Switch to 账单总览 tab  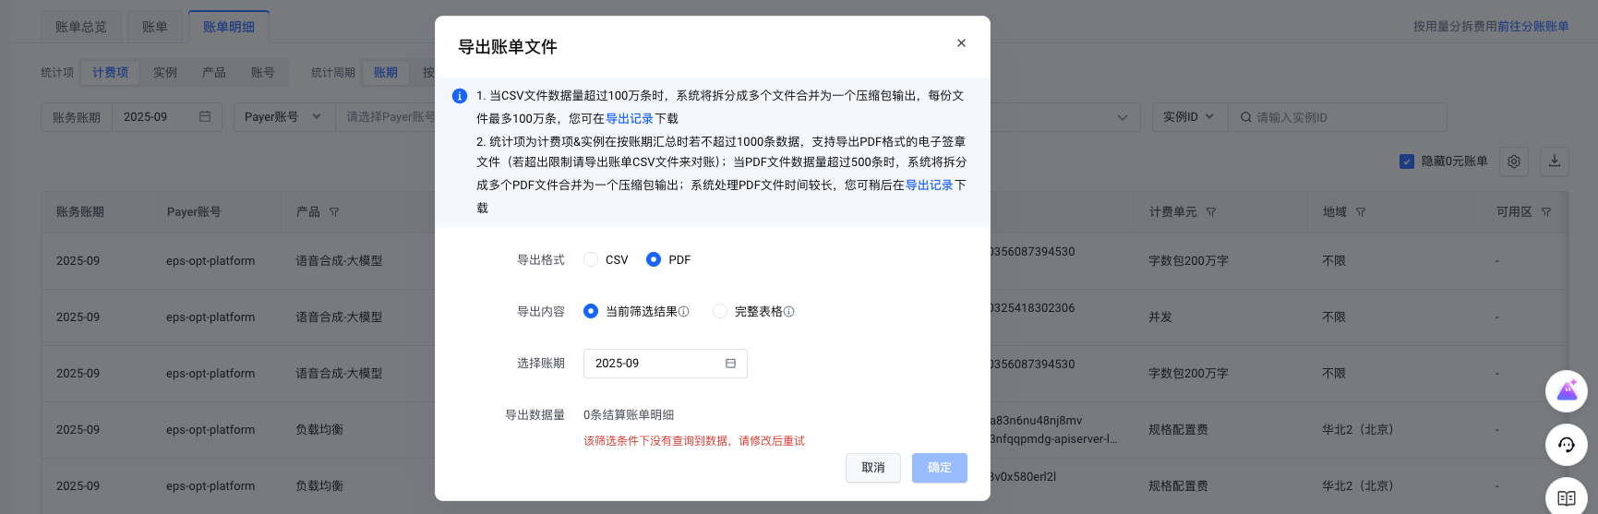click(x=81, y=27)
